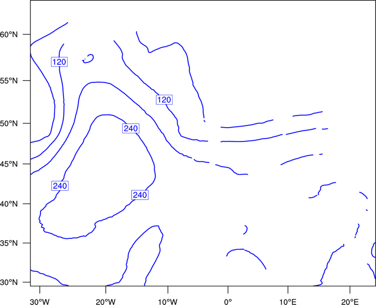Select the 240 contour label near 50°N
The height and width of the screenshot is (305, 376).
tap(131, 129)
